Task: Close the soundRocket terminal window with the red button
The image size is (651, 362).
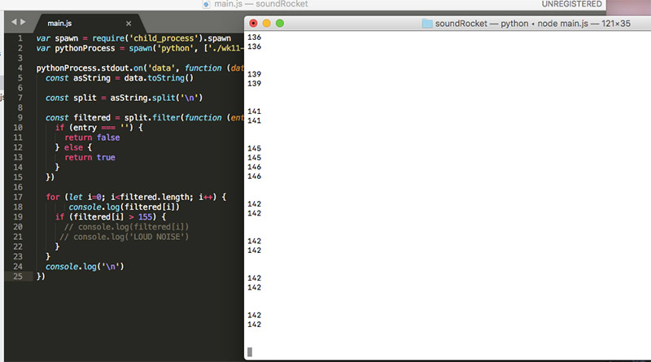Action: pyautogui.click(x=253, y=24)
